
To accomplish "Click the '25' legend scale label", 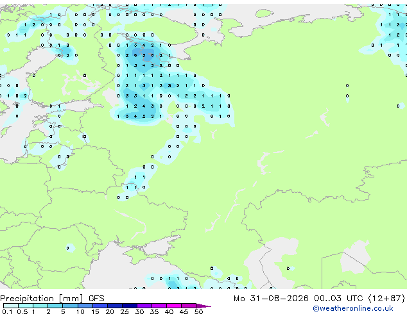I will tap(125, 311).
